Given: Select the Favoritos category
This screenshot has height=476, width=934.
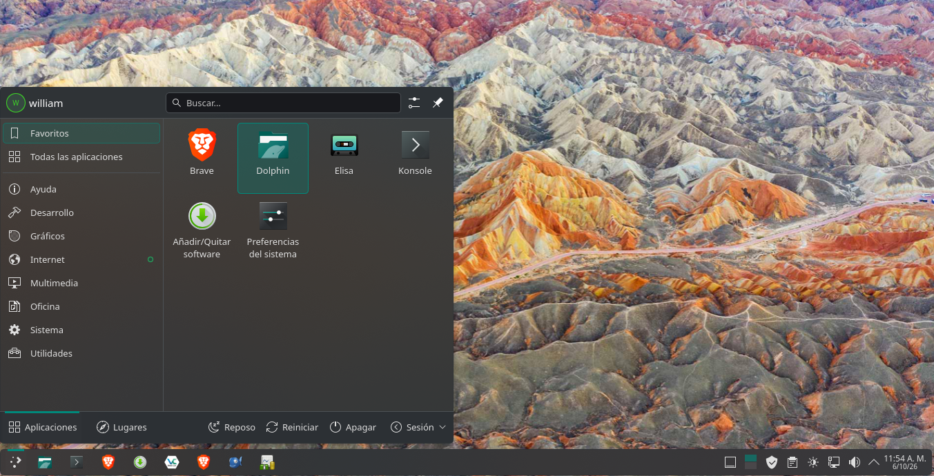Looking at the screenshot, I should [x=81, y=133].
